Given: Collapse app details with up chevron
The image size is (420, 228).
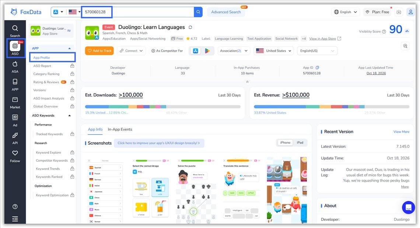Looking at the screenshot, I should [247, 82].
